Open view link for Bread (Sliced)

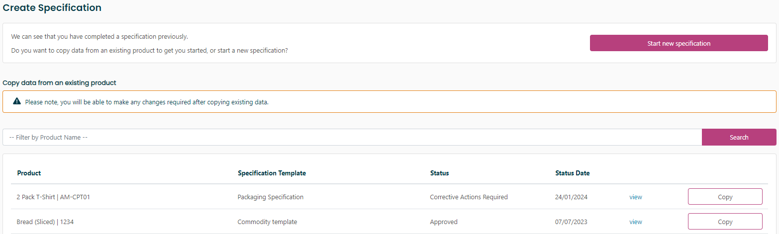[636, 222]
